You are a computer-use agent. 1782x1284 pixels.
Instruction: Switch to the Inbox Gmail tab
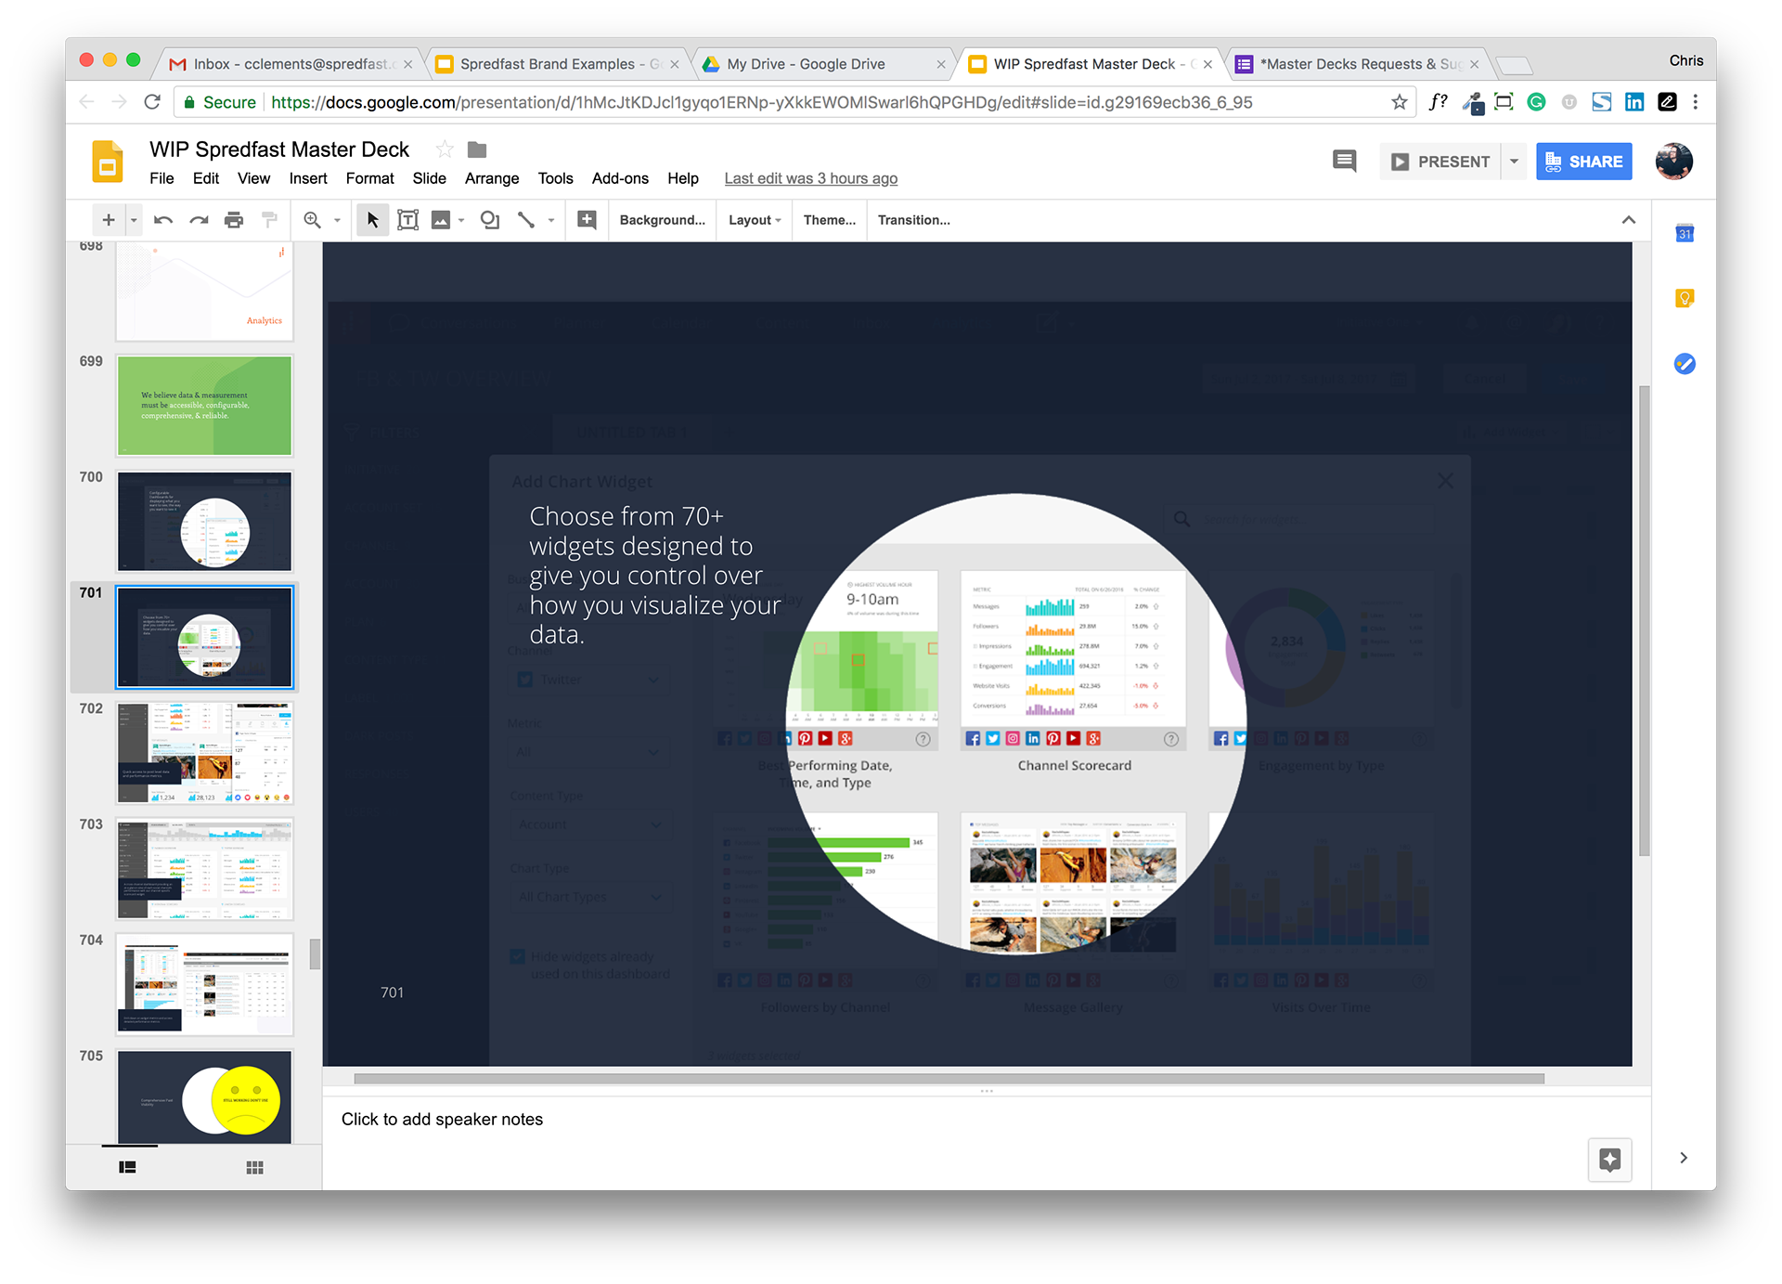[291, 64]
